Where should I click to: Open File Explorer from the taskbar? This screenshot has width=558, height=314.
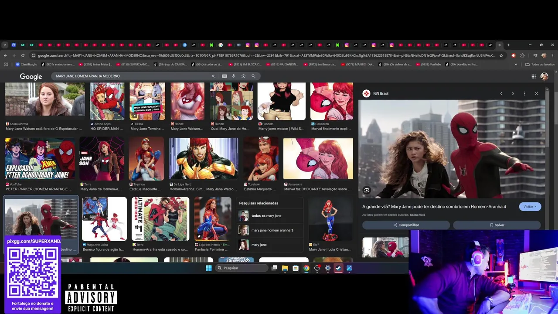tap(285, 268)
